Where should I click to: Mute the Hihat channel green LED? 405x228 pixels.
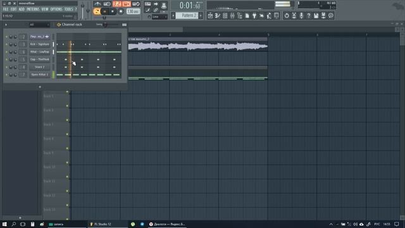6,52
